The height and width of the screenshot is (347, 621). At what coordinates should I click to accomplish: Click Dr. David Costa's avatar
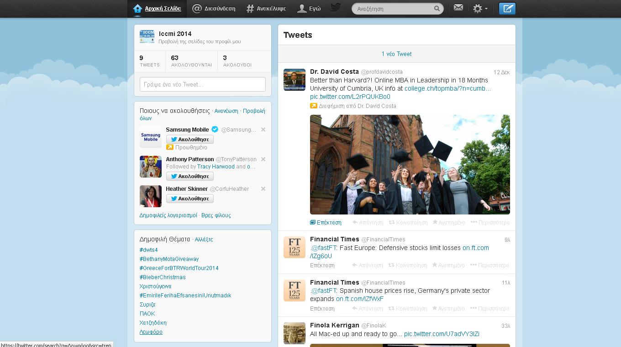coord(295,80)
